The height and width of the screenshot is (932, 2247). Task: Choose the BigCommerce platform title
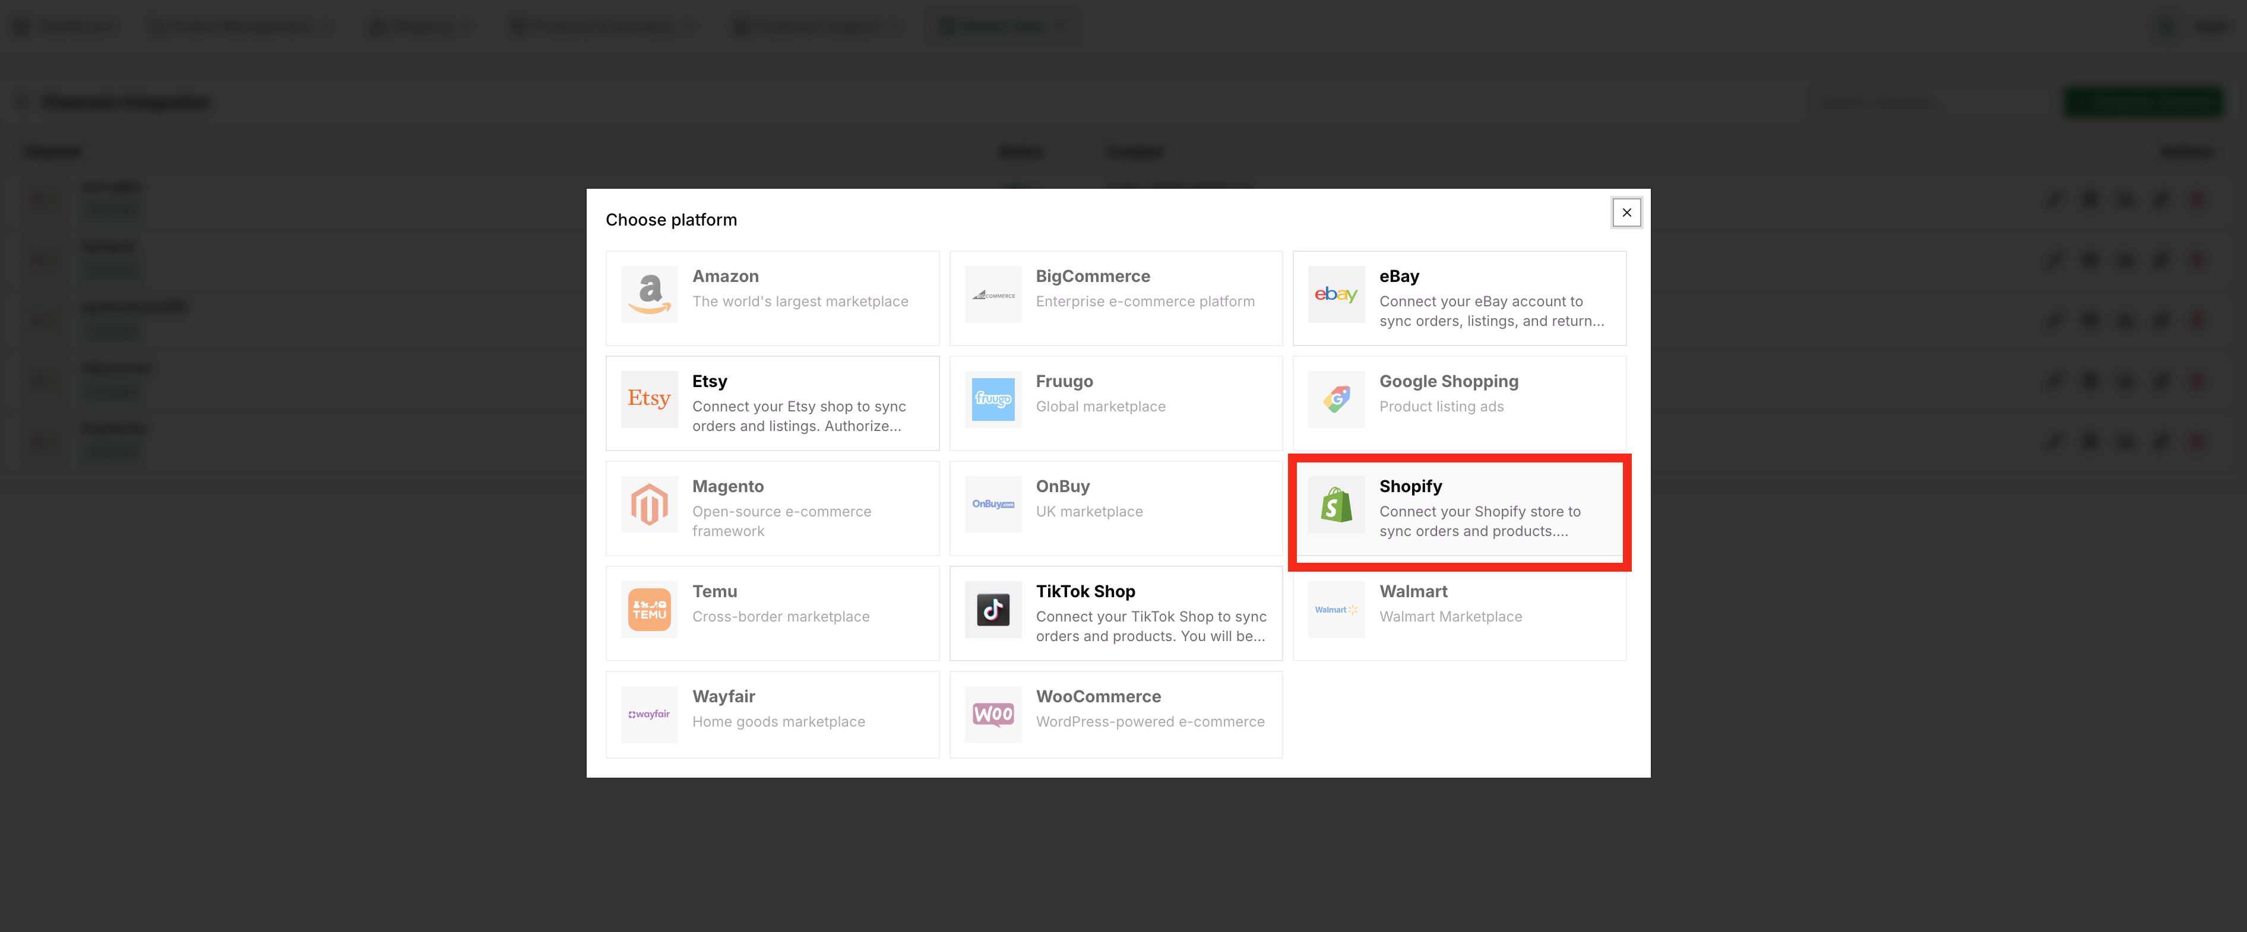point(1092,277)
